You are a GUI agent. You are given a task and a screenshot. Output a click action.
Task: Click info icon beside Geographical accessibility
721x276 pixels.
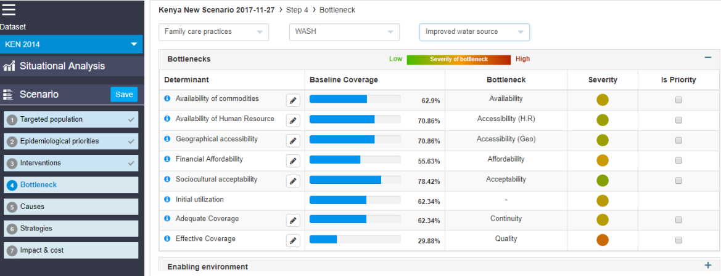(167, 139)
